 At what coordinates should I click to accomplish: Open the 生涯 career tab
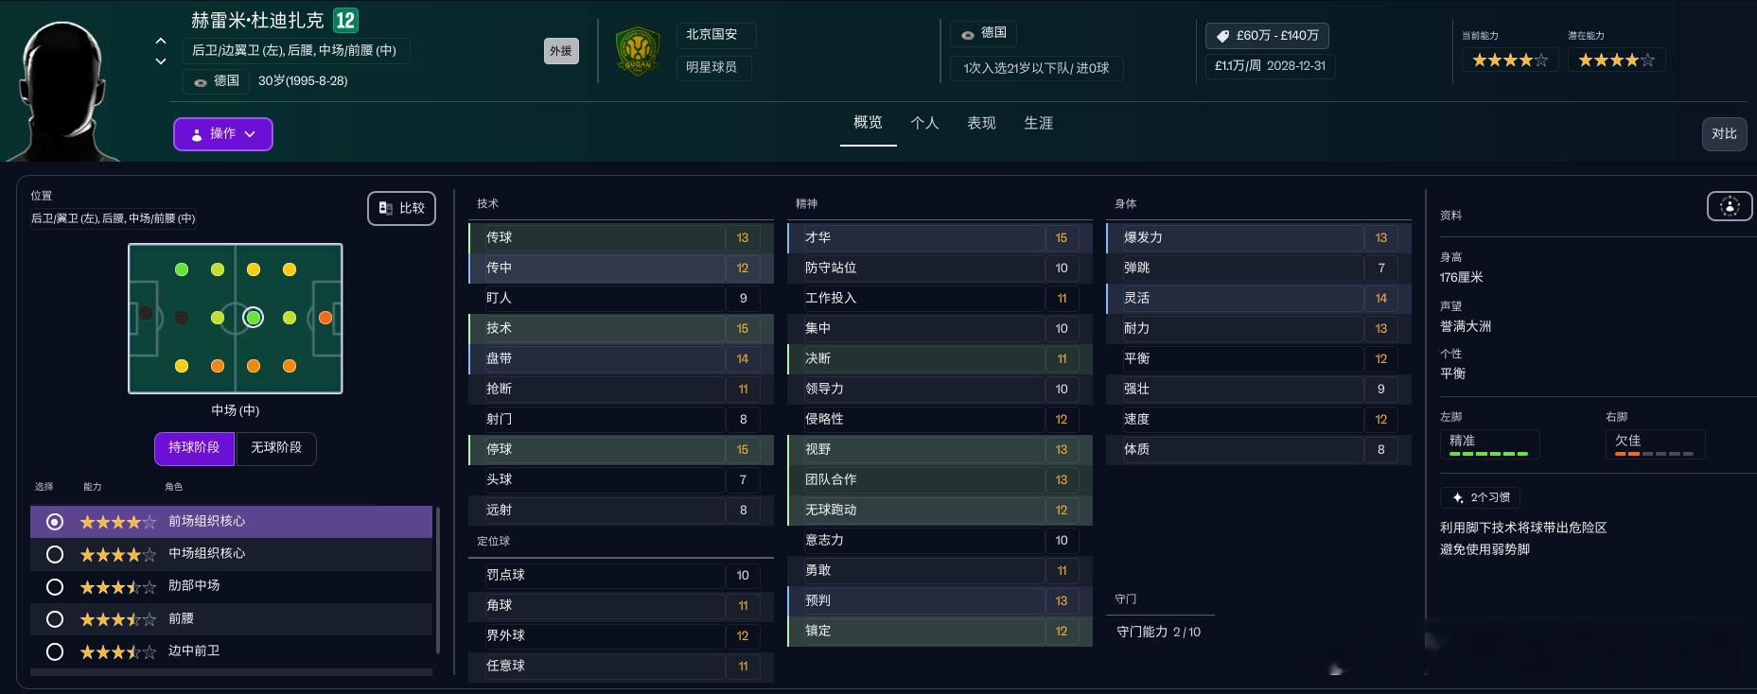pyautogui.click(x=1038, y=123)
